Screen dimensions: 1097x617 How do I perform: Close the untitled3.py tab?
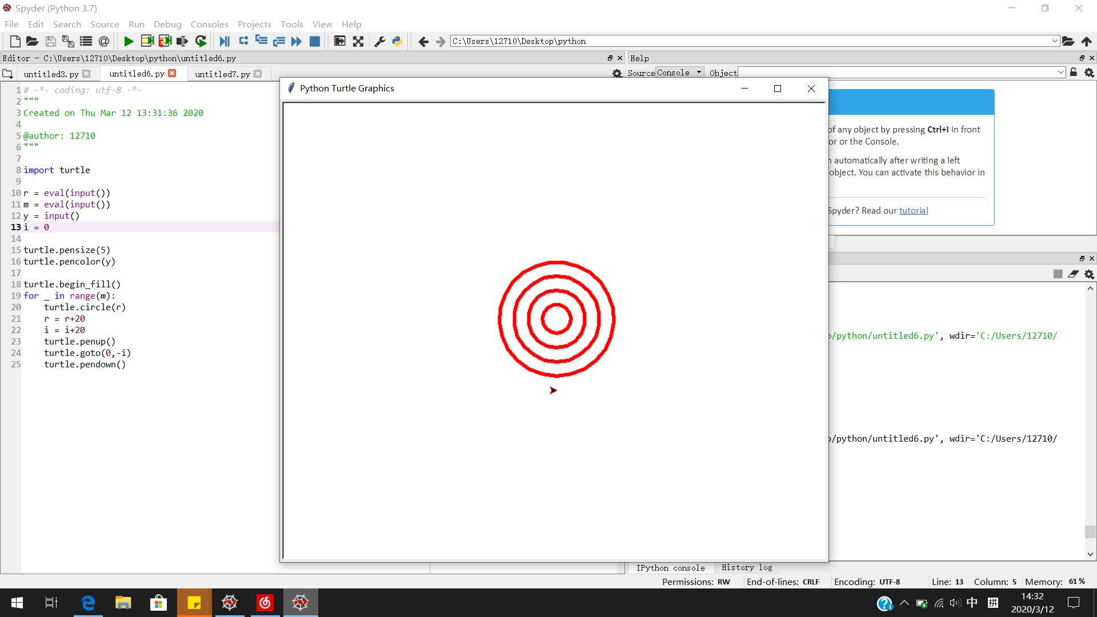pos(86,74)
